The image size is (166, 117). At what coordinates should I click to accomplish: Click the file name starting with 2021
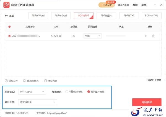[x=26, y=36]
